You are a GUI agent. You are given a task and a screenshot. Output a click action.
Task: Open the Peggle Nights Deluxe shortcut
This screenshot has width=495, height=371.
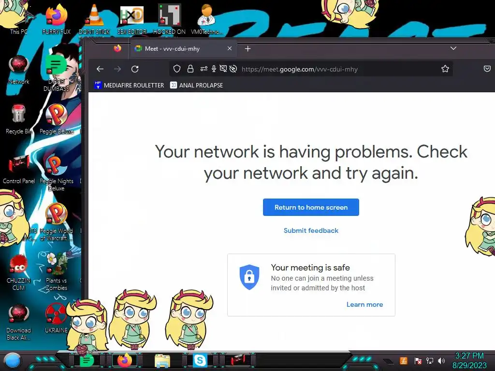[57, 172]
